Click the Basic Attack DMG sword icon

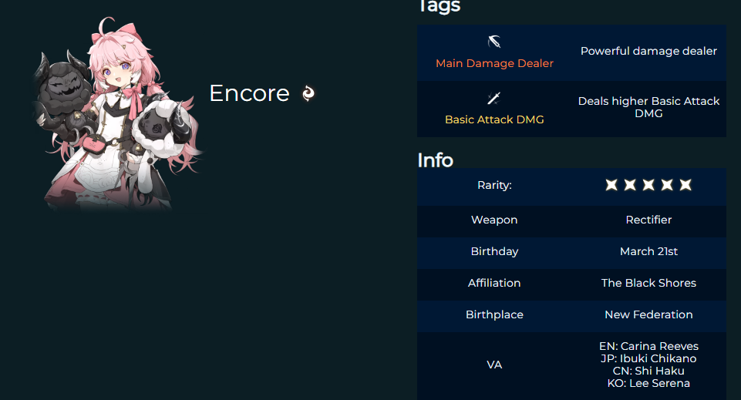[494, 98]
